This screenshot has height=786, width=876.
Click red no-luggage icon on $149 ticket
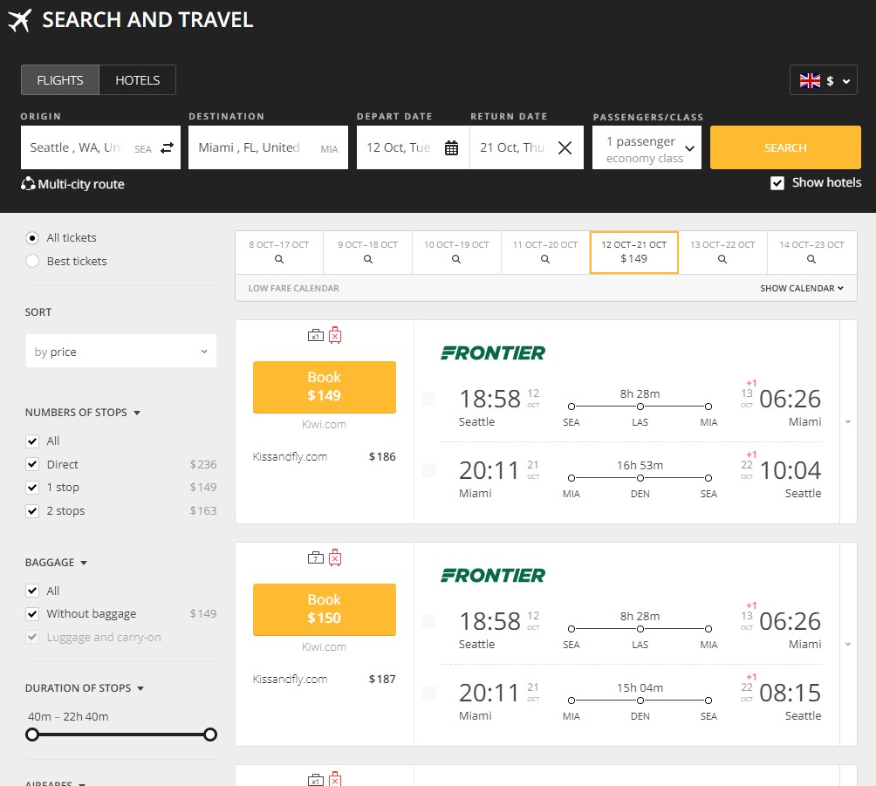coord(335,335)
